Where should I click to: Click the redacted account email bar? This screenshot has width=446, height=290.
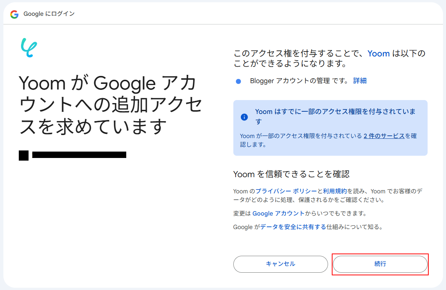pyautogui.click(x=79, y=155)
